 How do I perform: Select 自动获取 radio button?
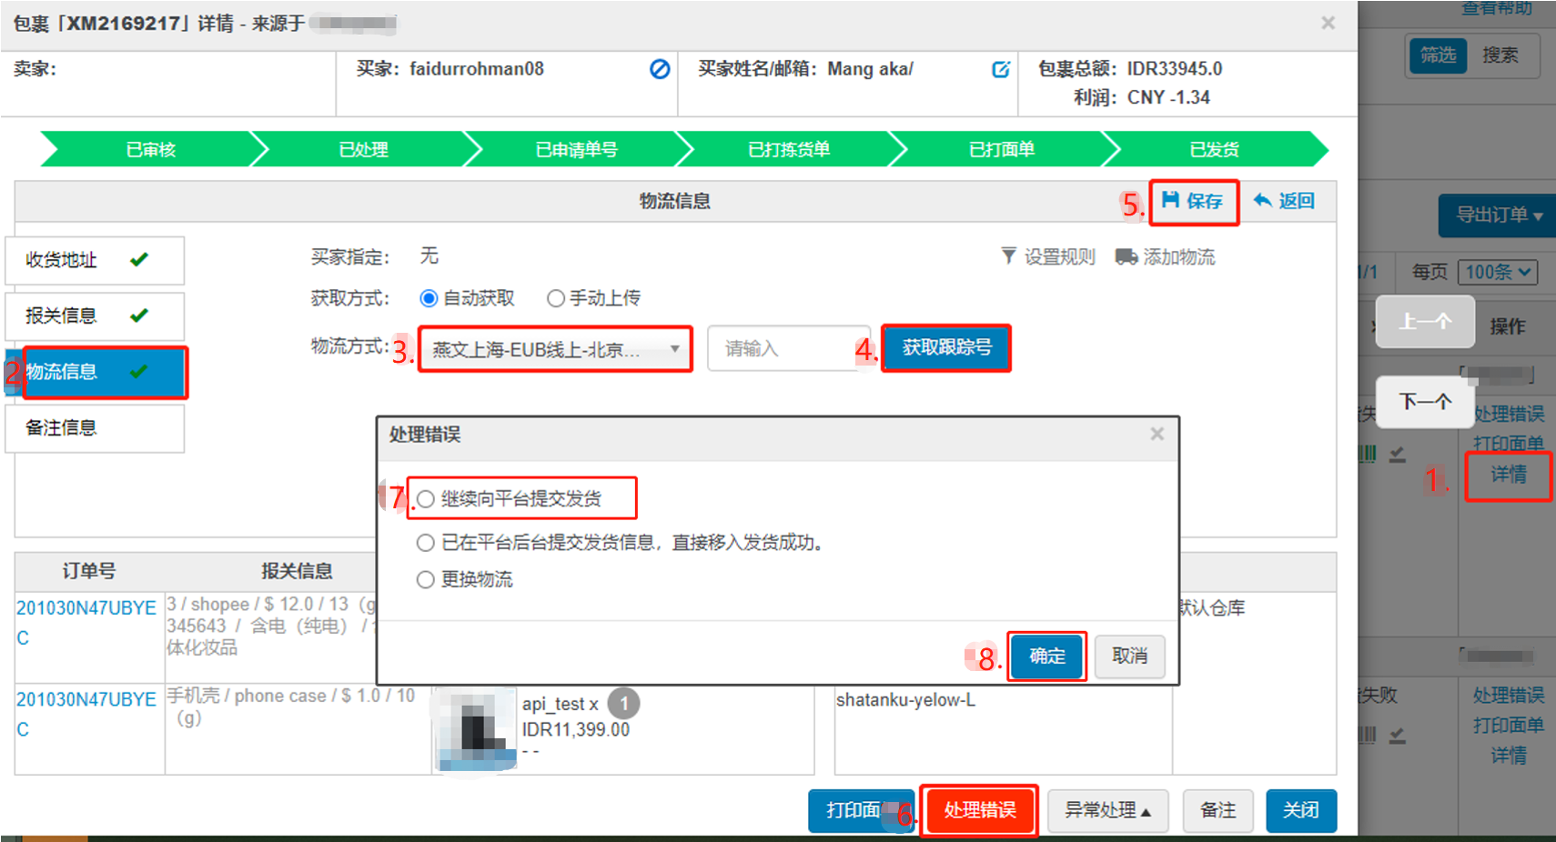[429, 298]
